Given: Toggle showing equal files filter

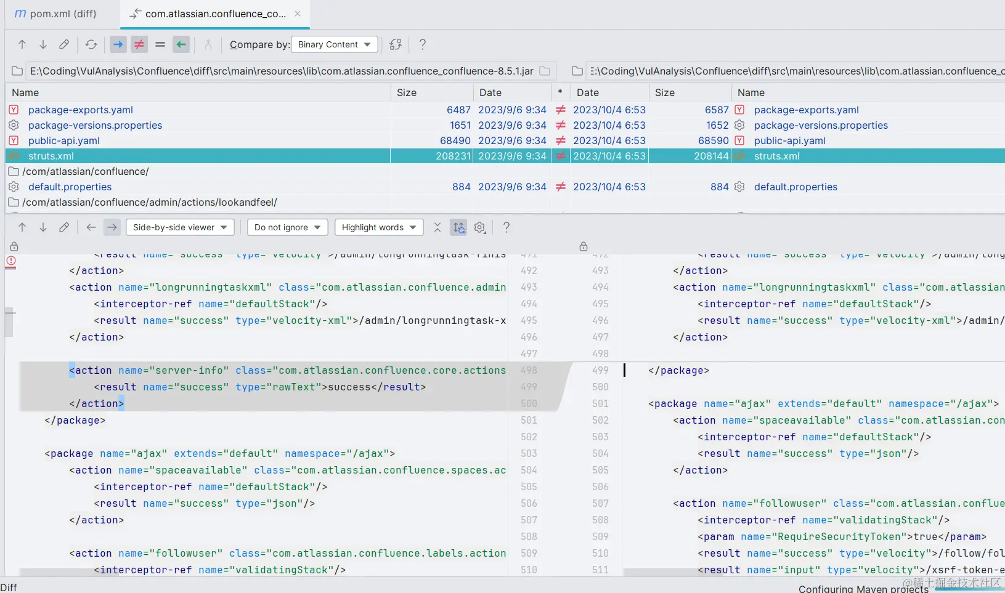Looking at the screenshot, I should click(x=160, y=44).
